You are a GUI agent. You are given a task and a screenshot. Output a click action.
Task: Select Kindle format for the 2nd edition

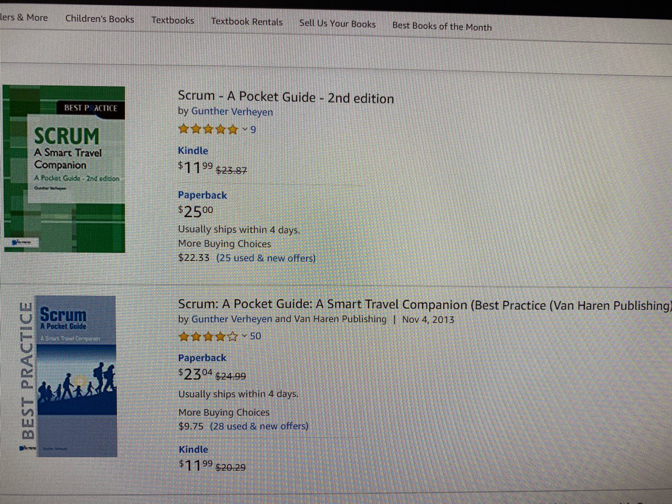coord(193,151)
